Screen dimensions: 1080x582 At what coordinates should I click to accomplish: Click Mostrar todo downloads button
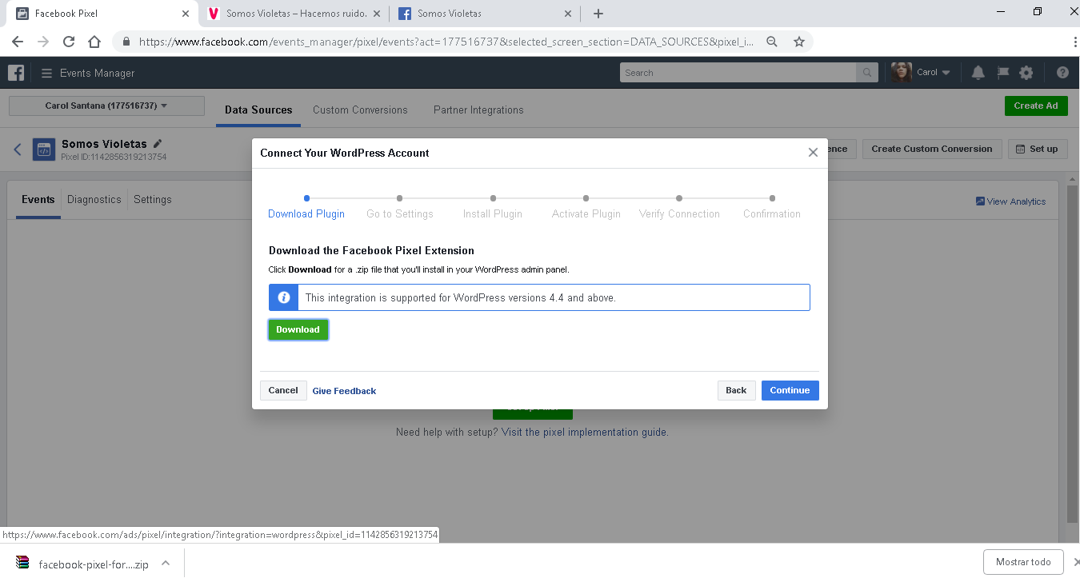pos(1023,562)
